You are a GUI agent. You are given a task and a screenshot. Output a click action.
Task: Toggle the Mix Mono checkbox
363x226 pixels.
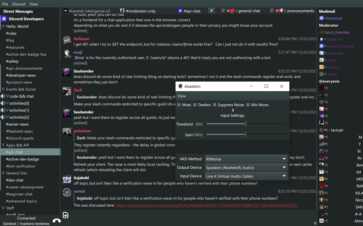tap(248, 105)
